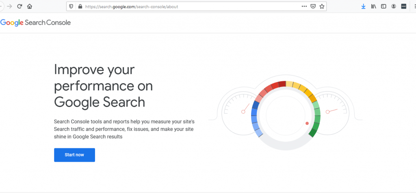This screenshot has height=193, width=416.
Task: View site security padlock info
Action: click(x=80, y=6)
